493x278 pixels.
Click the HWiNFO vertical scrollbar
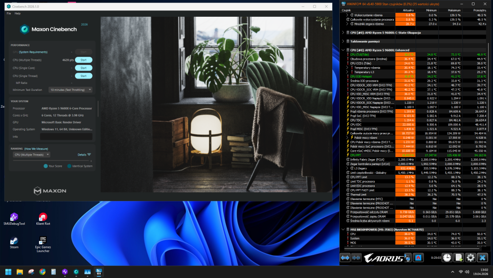coord(488,88)
